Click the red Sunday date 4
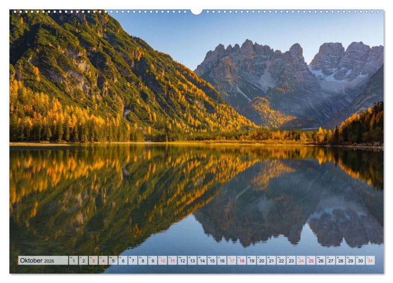 tap(103, 260)
